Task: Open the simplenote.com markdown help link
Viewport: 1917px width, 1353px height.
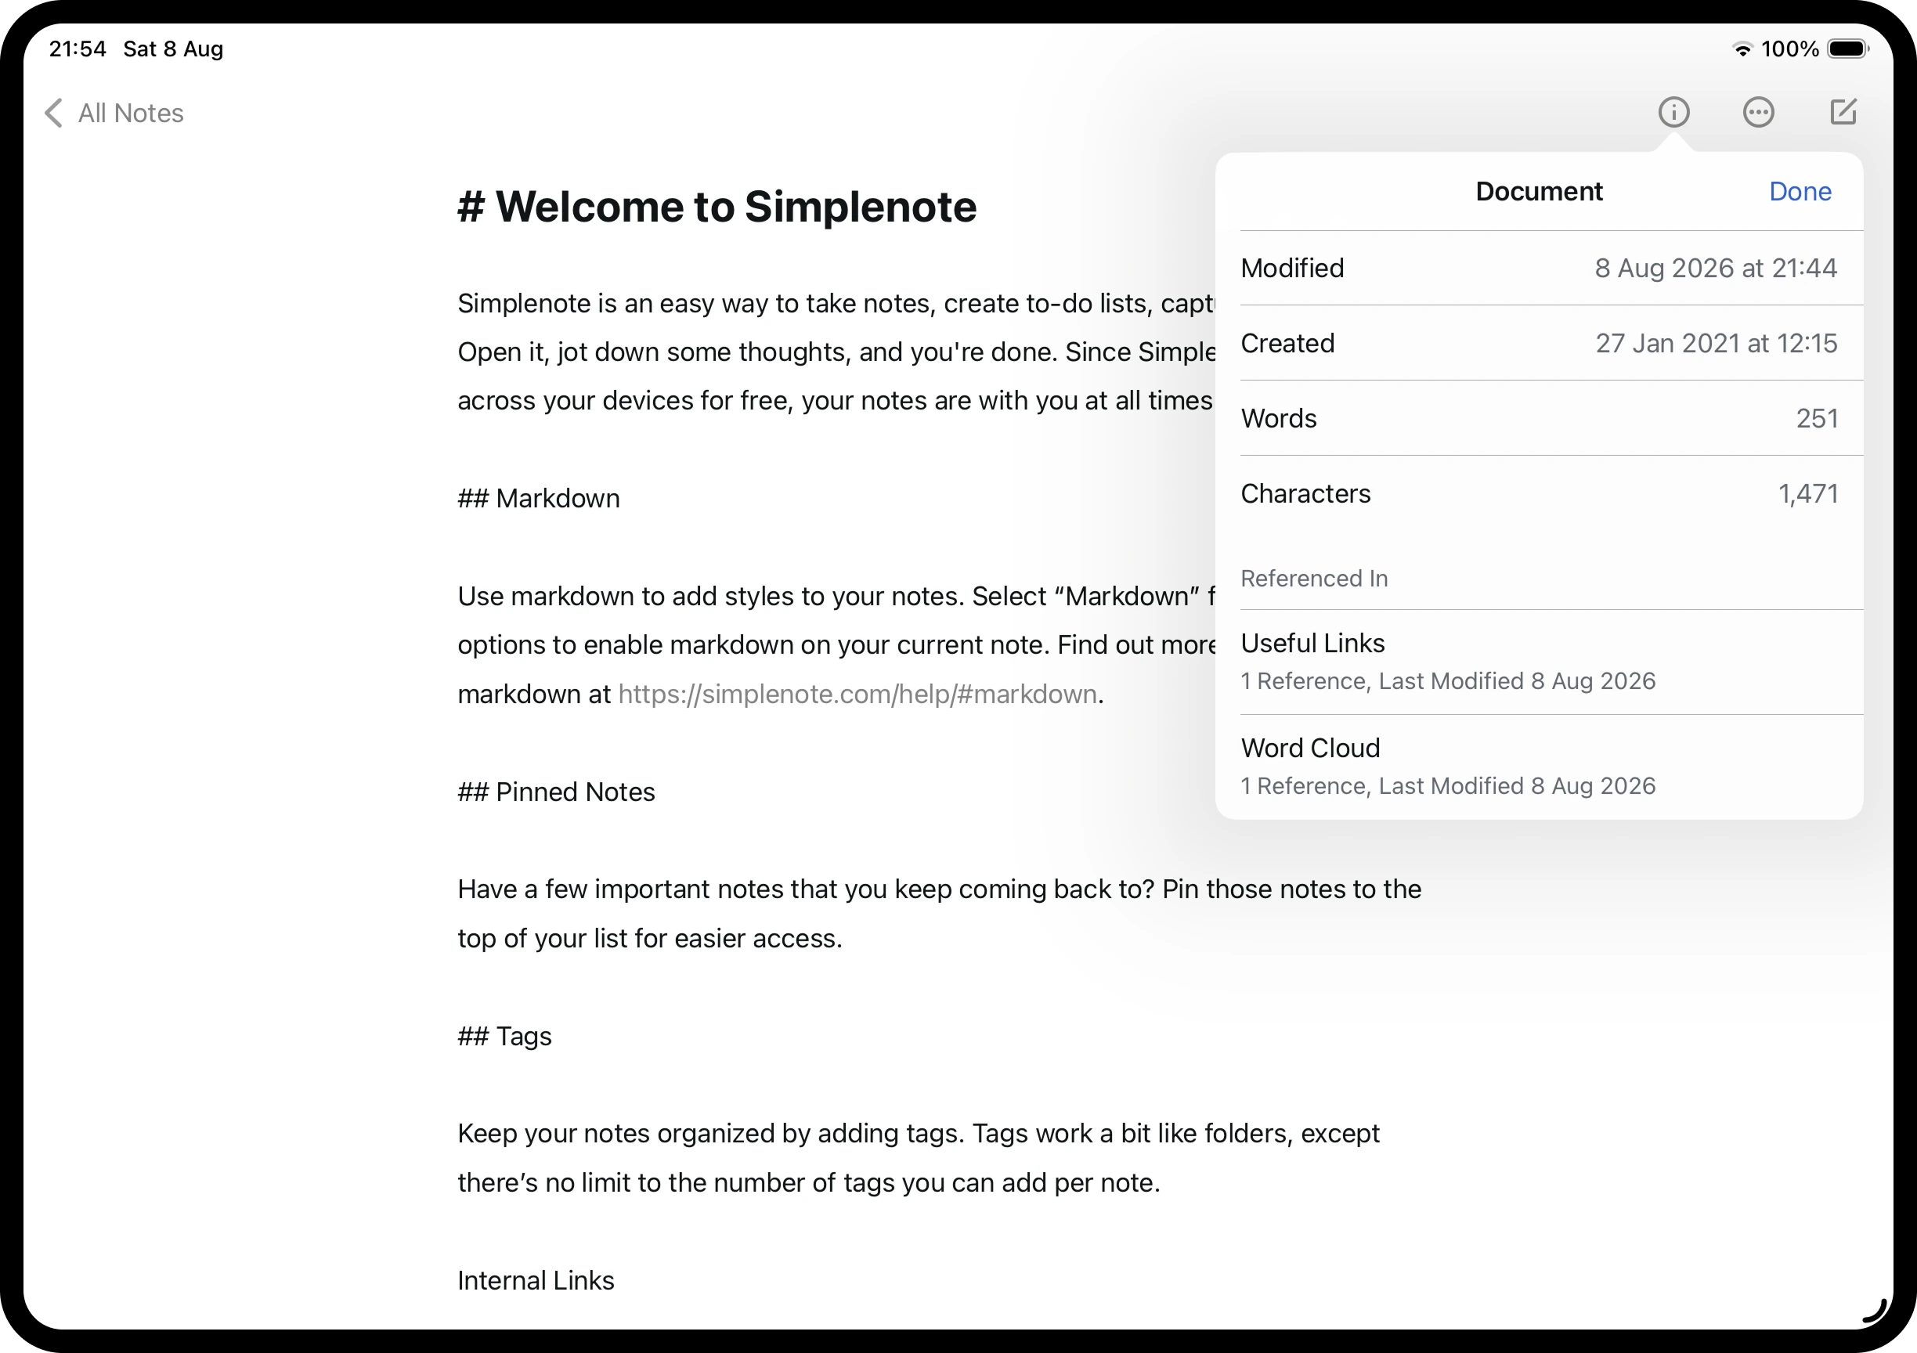Action: point(857,694)
